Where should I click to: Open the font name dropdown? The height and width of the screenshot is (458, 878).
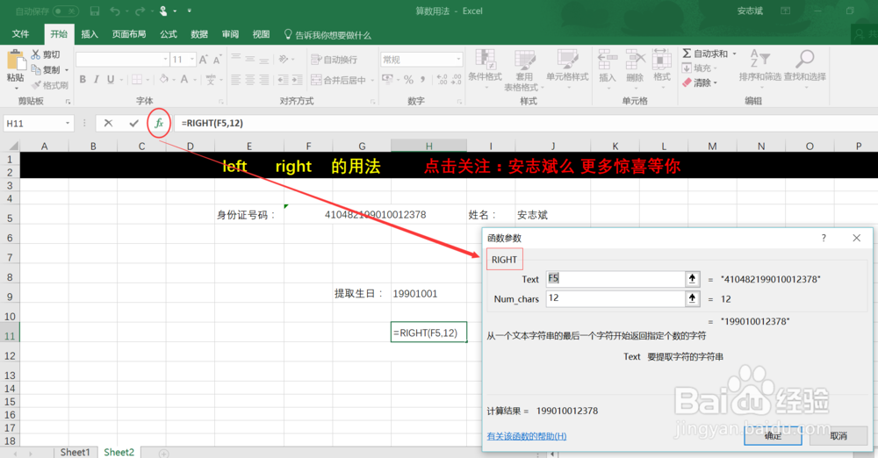pos(165,60)
